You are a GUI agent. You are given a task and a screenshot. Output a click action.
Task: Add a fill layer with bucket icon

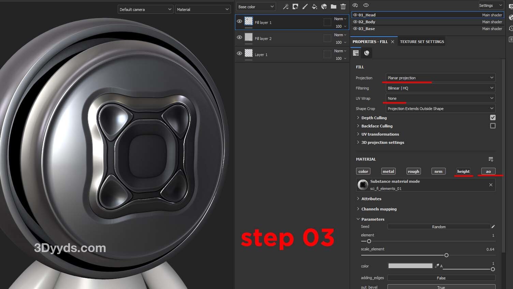coord(314,6)
